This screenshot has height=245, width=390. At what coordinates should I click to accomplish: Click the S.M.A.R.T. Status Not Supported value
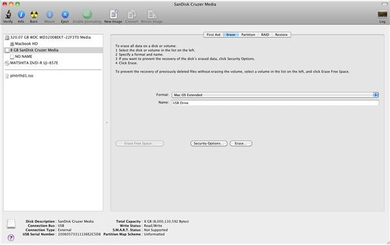(x=156, y=230)
